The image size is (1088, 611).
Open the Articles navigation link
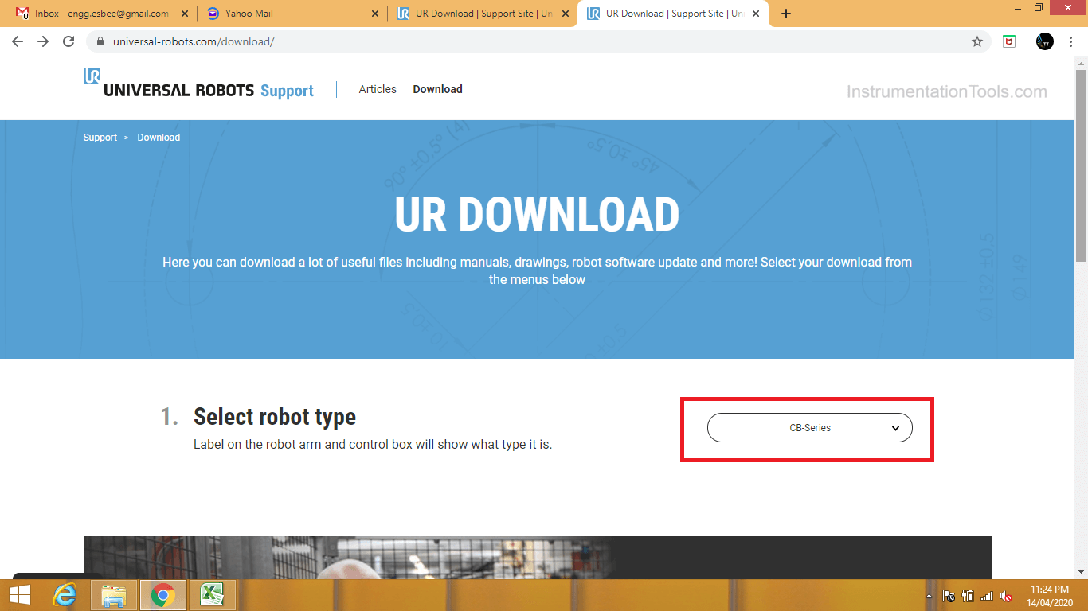(x=378, y=89)
